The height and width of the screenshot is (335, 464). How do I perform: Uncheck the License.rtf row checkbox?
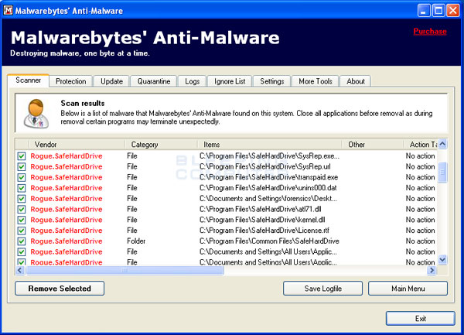pos(22,231)
